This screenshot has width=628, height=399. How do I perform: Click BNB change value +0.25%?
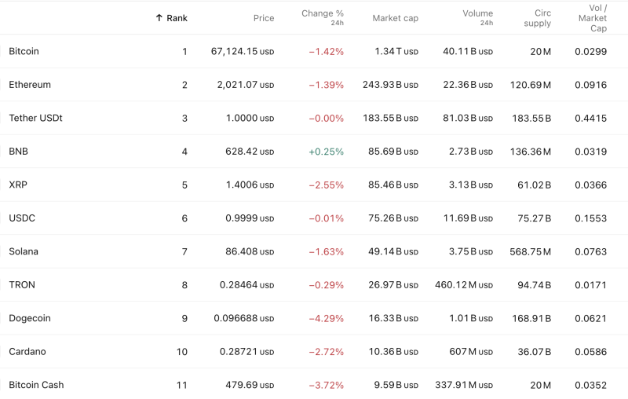[326, 152]
